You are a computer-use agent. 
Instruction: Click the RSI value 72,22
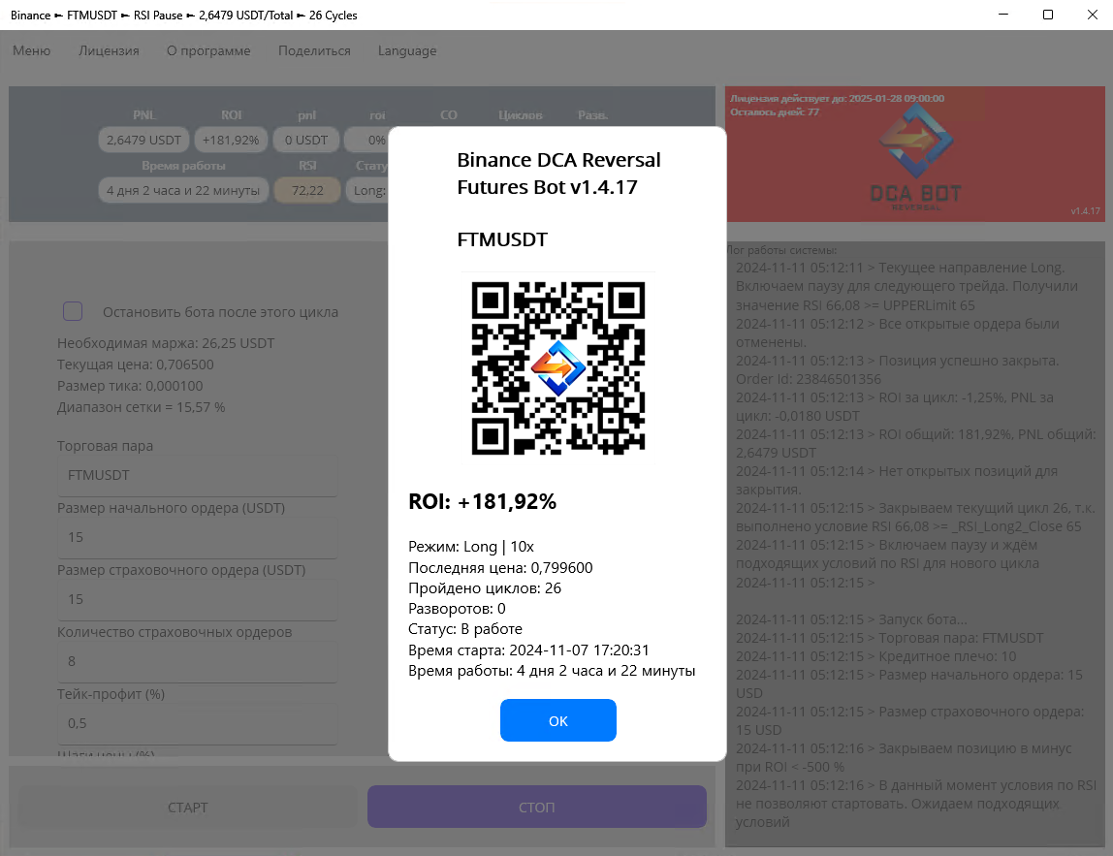[x=307, y=190]
